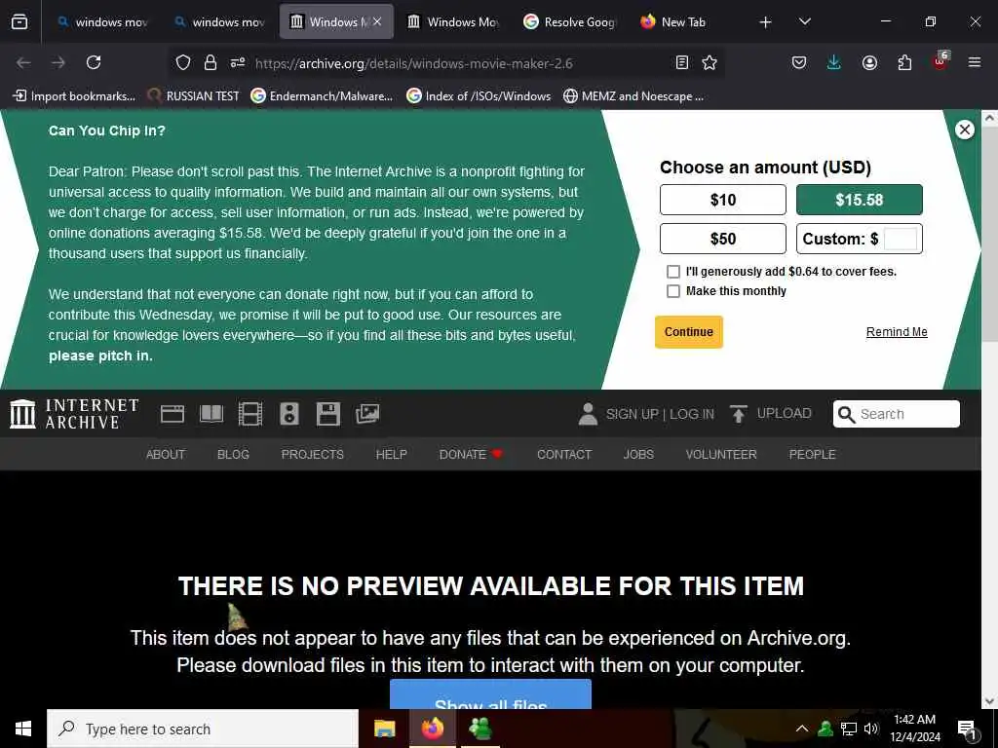
Task: Open Internet Archive audio speaker icon
Action: pyautogui.click(x=288, y=414)
